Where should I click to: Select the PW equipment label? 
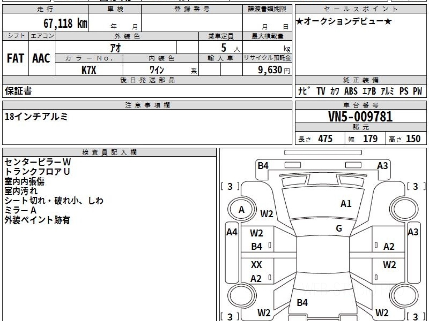point(418,91)
